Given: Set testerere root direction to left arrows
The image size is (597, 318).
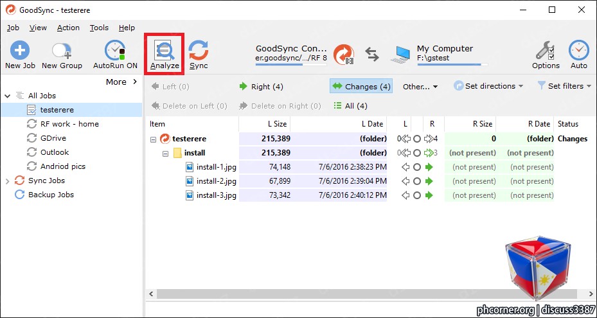Looking at the screenshot, I should 406,139.
